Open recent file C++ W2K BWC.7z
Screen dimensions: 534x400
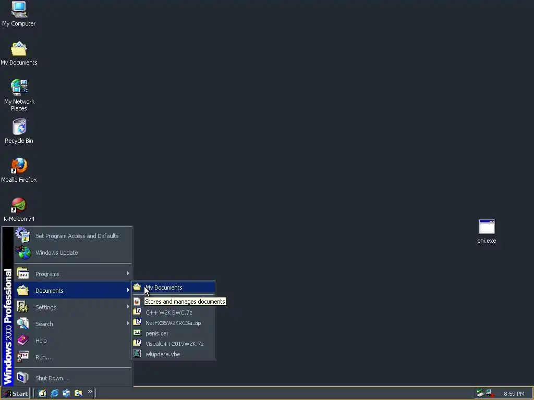[174, 312]
